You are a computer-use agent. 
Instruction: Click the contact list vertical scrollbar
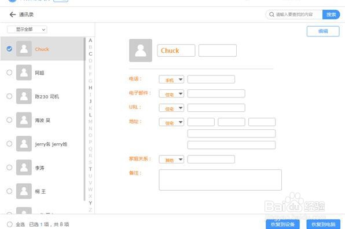click(x=85, y=119)
